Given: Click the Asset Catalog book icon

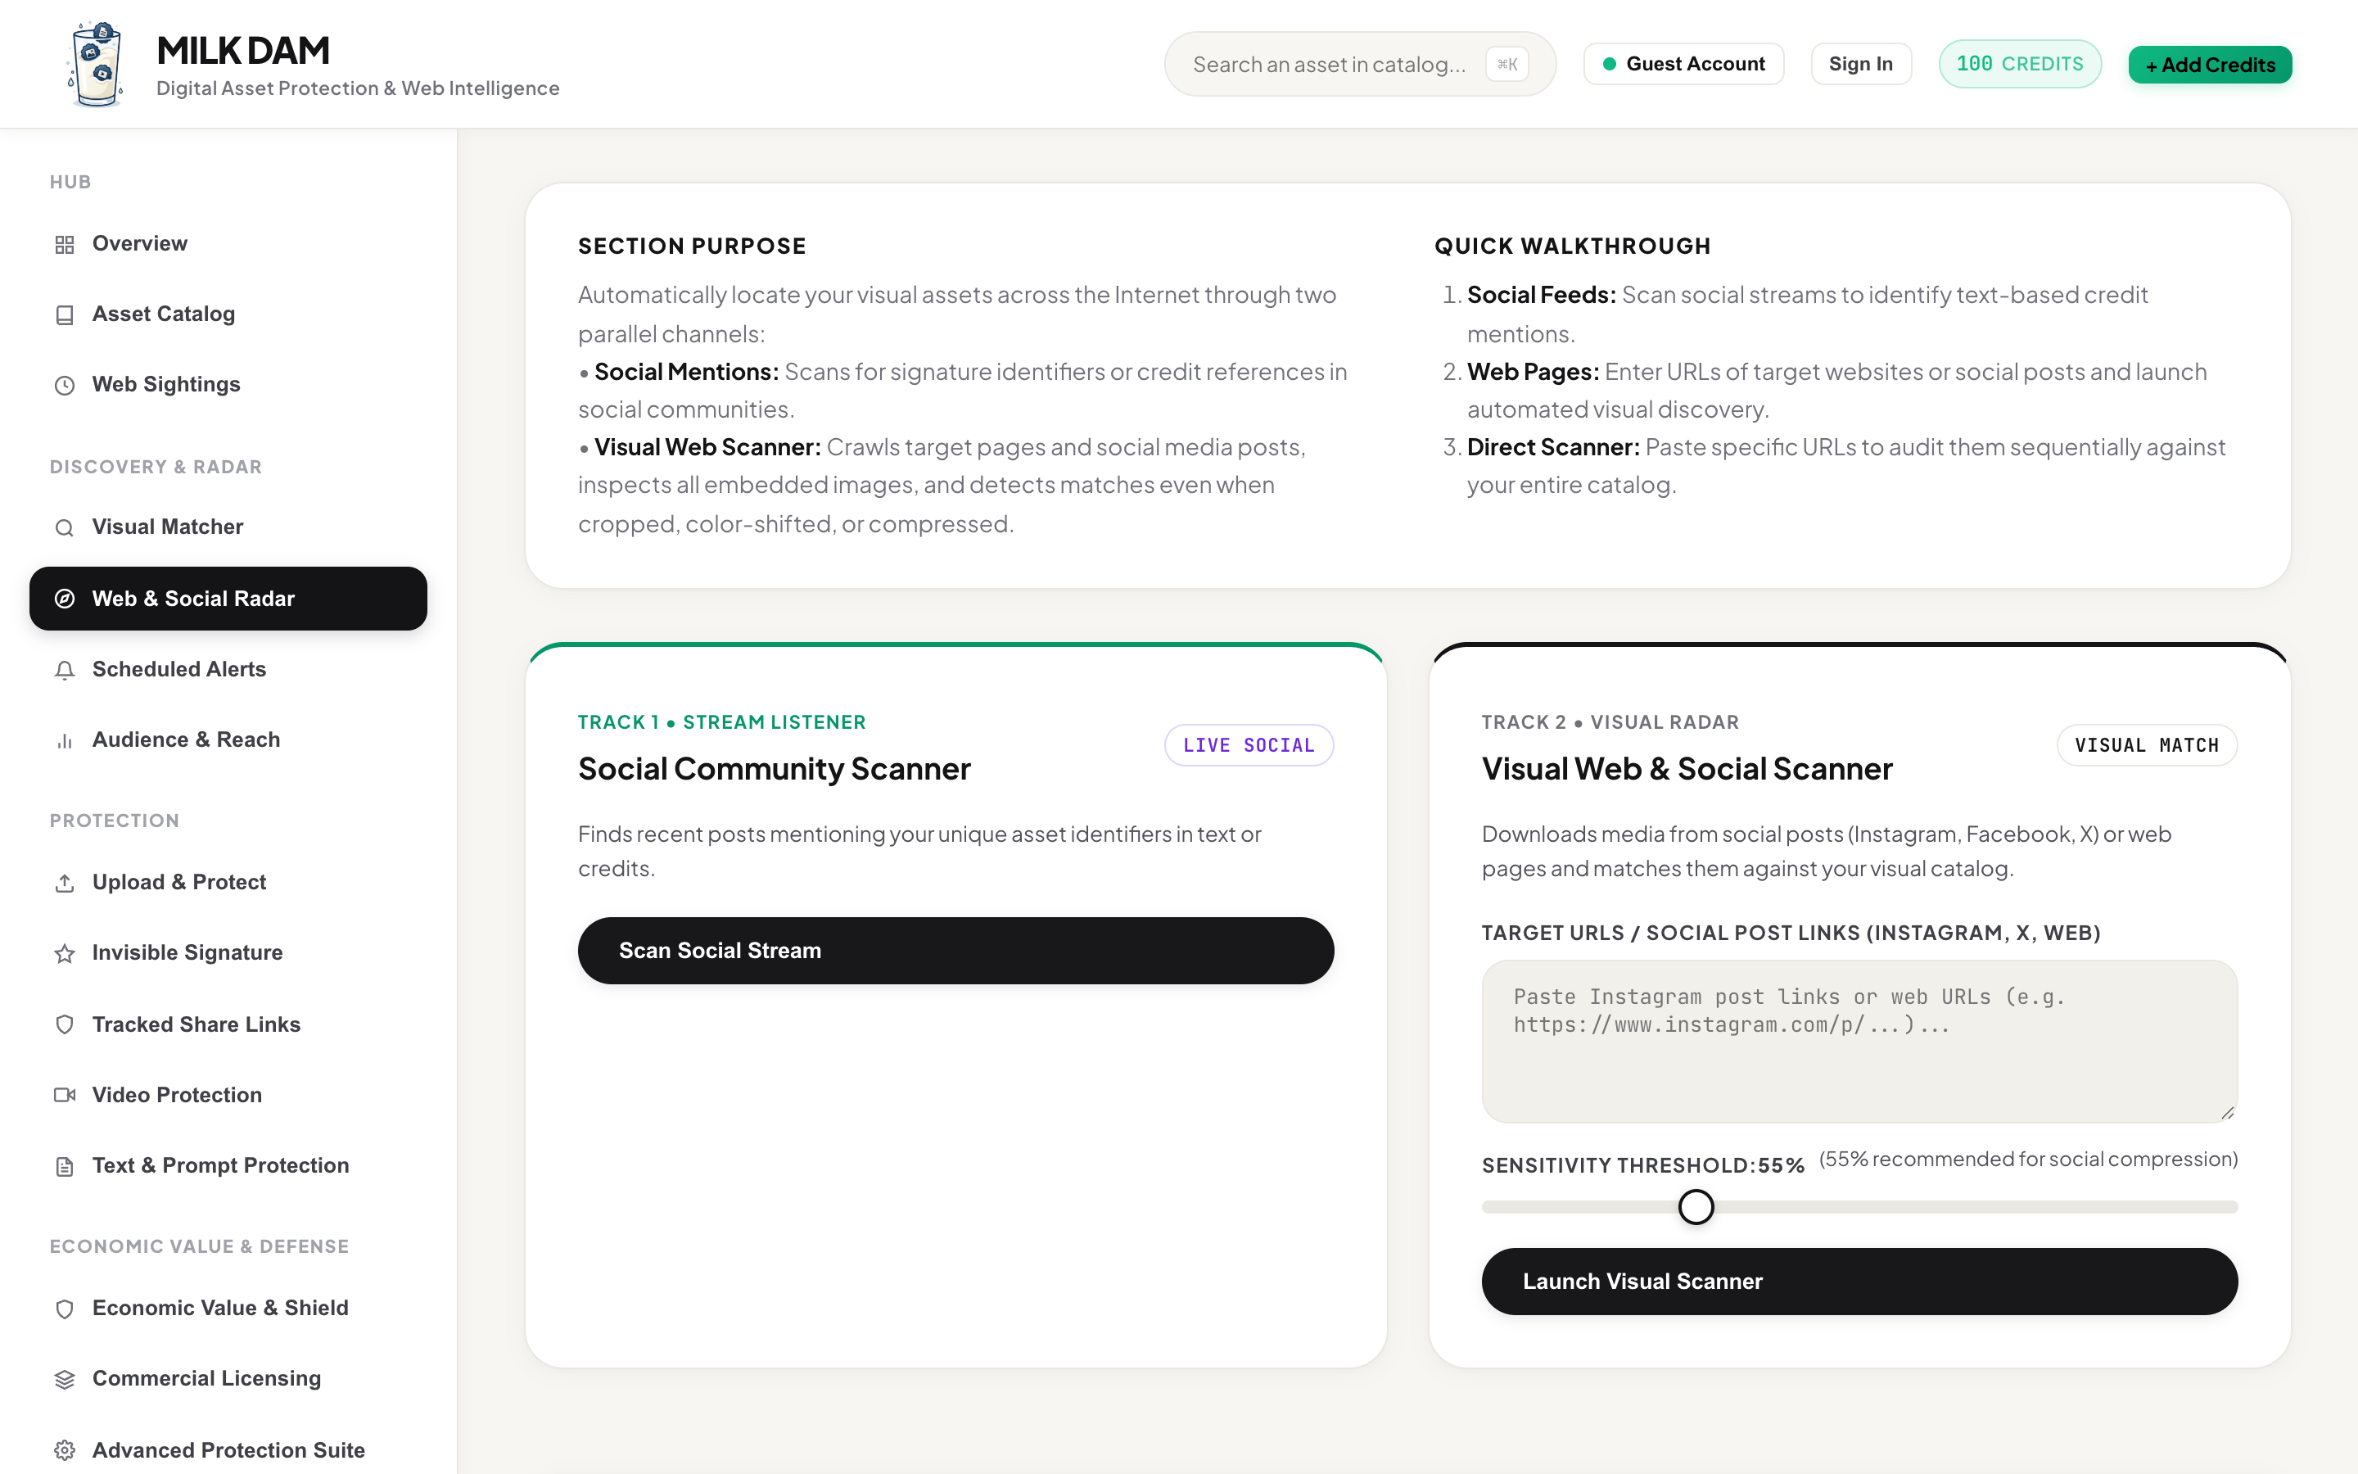Looking at the screenshot, I should point(65,315).
